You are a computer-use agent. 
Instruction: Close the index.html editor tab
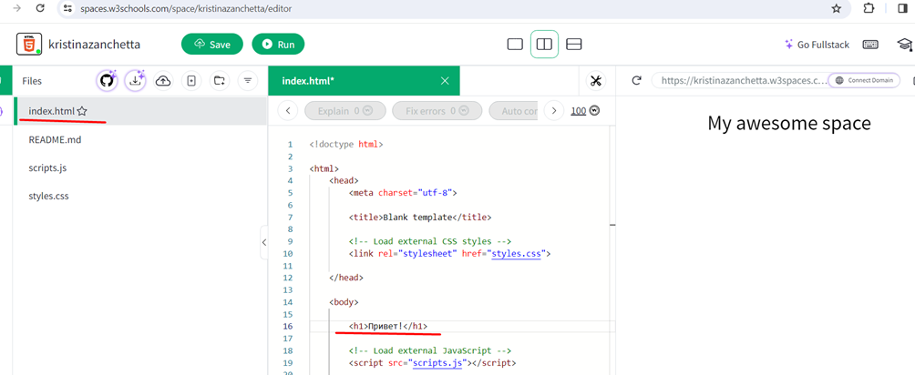pos(445,81)
